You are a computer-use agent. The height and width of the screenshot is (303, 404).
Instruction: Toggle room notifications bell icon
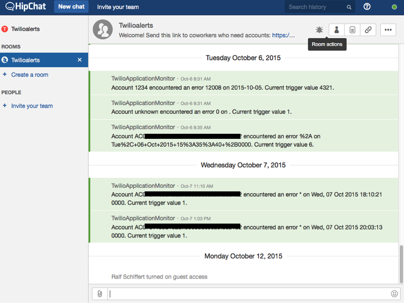pyautogui.click(x=319, y=29)
